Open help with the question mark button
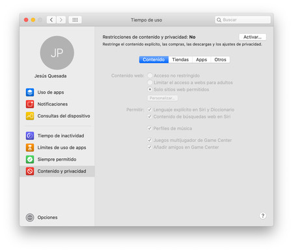The width and height of the screenshot is (293, 252). pos(263,216)
